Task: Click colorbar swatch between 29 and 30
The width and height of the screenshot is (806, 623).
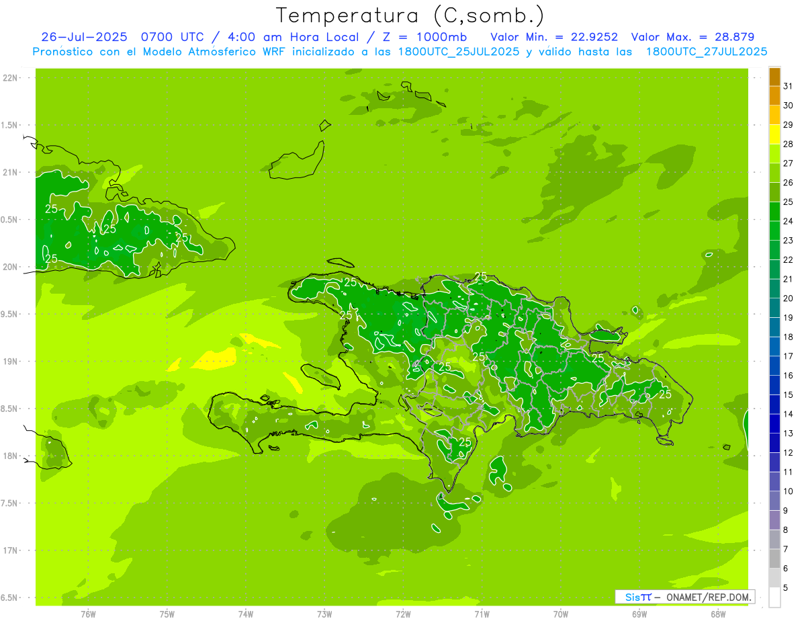Action: pyautogui.click(x=774, y=115)
